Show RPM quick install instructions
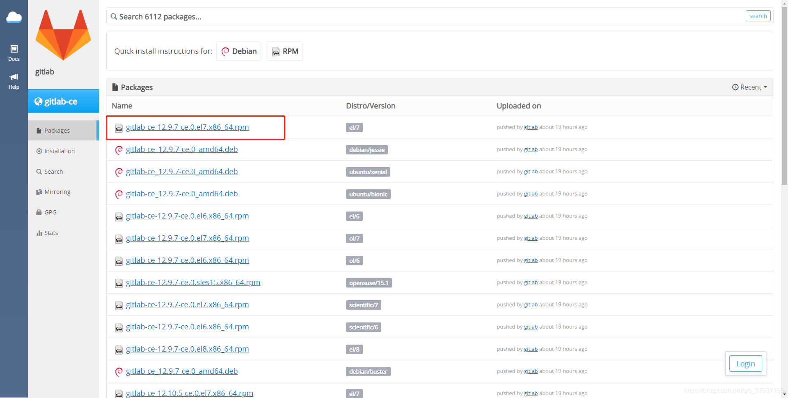 [285, 51]
